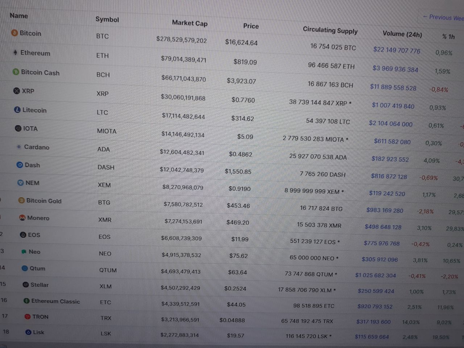Click the Cardano coin icon
This screenshot has width=464, height=348.
tap(19, 147)
